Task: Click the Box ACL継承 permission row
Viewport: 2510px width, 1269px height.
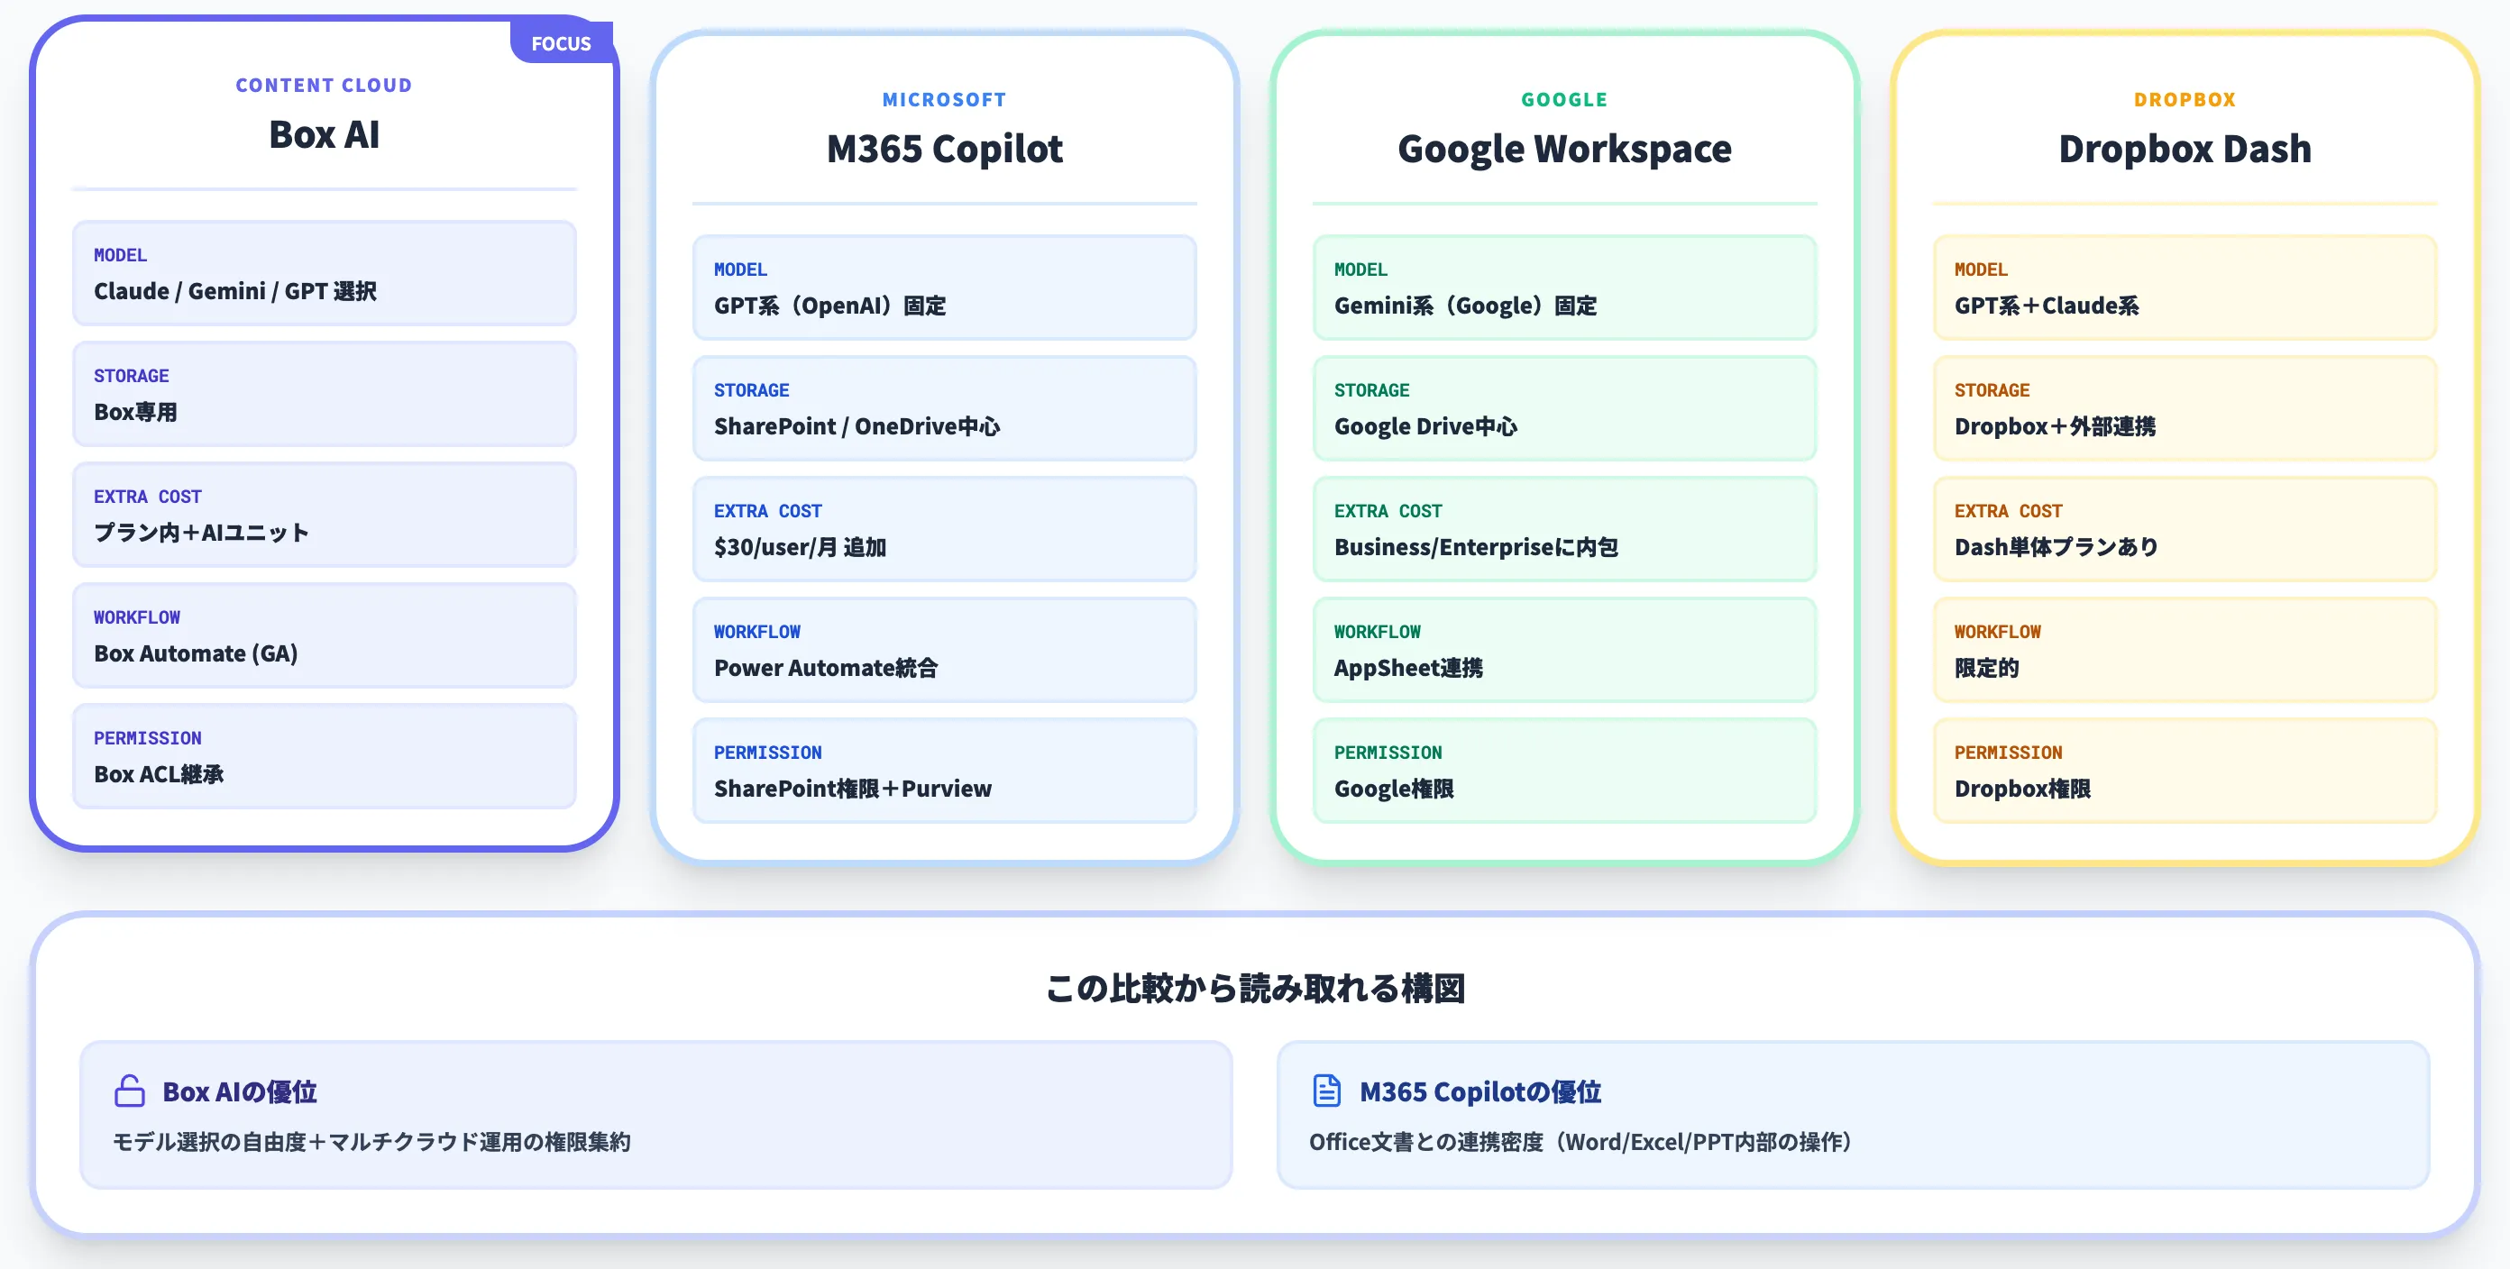Action: coord(325,757)
